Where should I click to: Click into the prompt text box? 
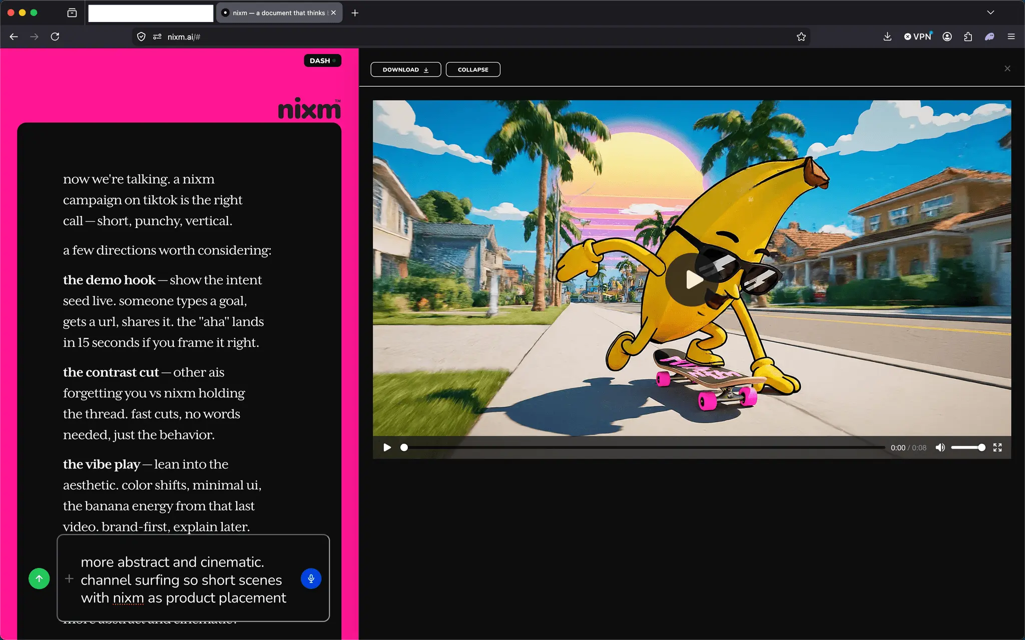click(193, 578)
